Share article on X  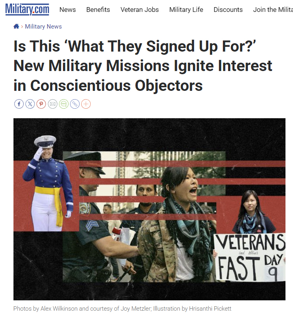click(30, 104)
